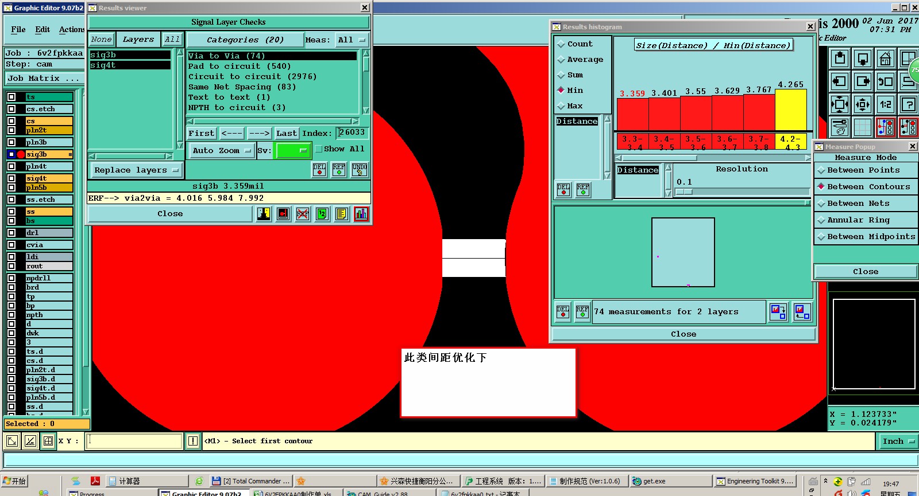The height and width of the screenshot is (496, 919).
Task: Select Circuit to circuit (2976) category
Action: click(x=273, y=77)
